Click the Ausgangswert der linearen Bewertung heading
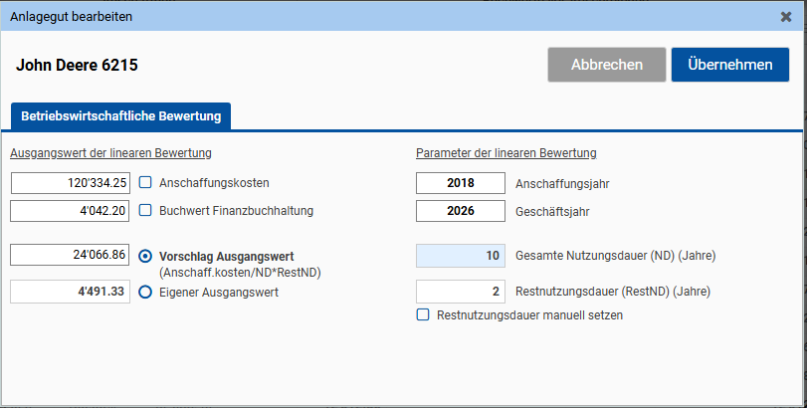 point(110,153)
